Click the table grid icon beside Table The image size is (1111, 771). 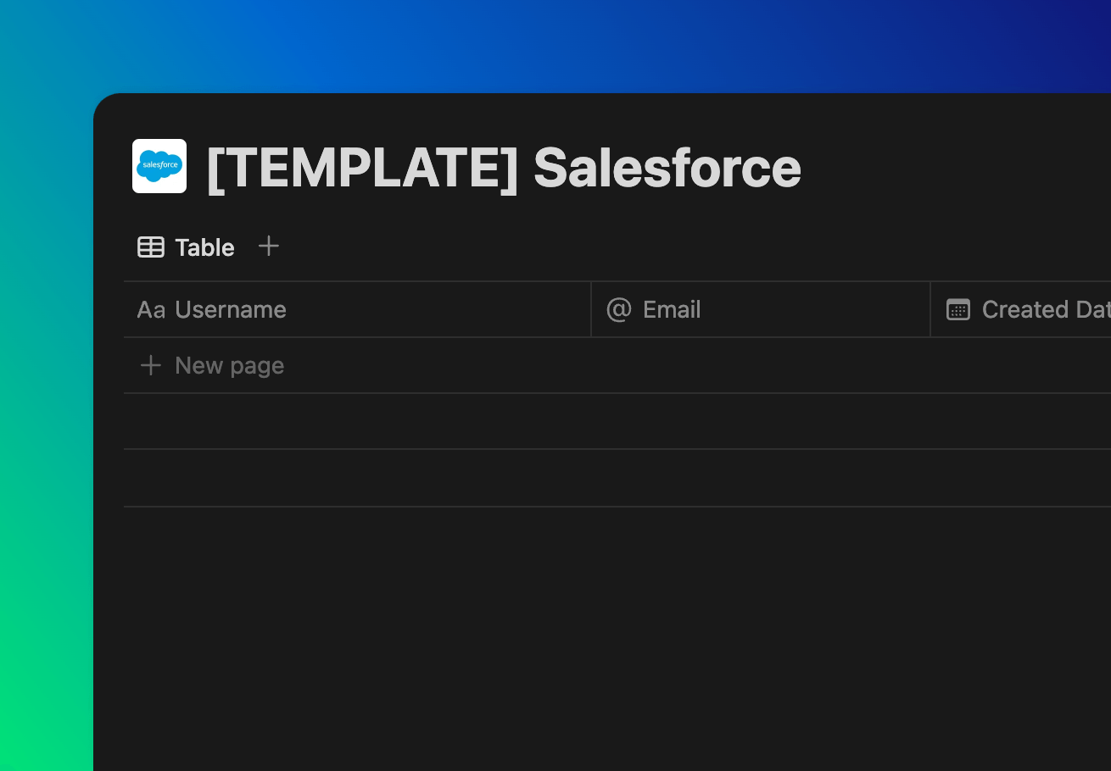pyautogui.click(x=151, y=247)
